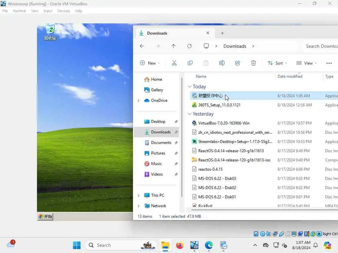This screenshot has height=253, width=338.
Task: Open the See more ellipsis menu
Action: 329,63
